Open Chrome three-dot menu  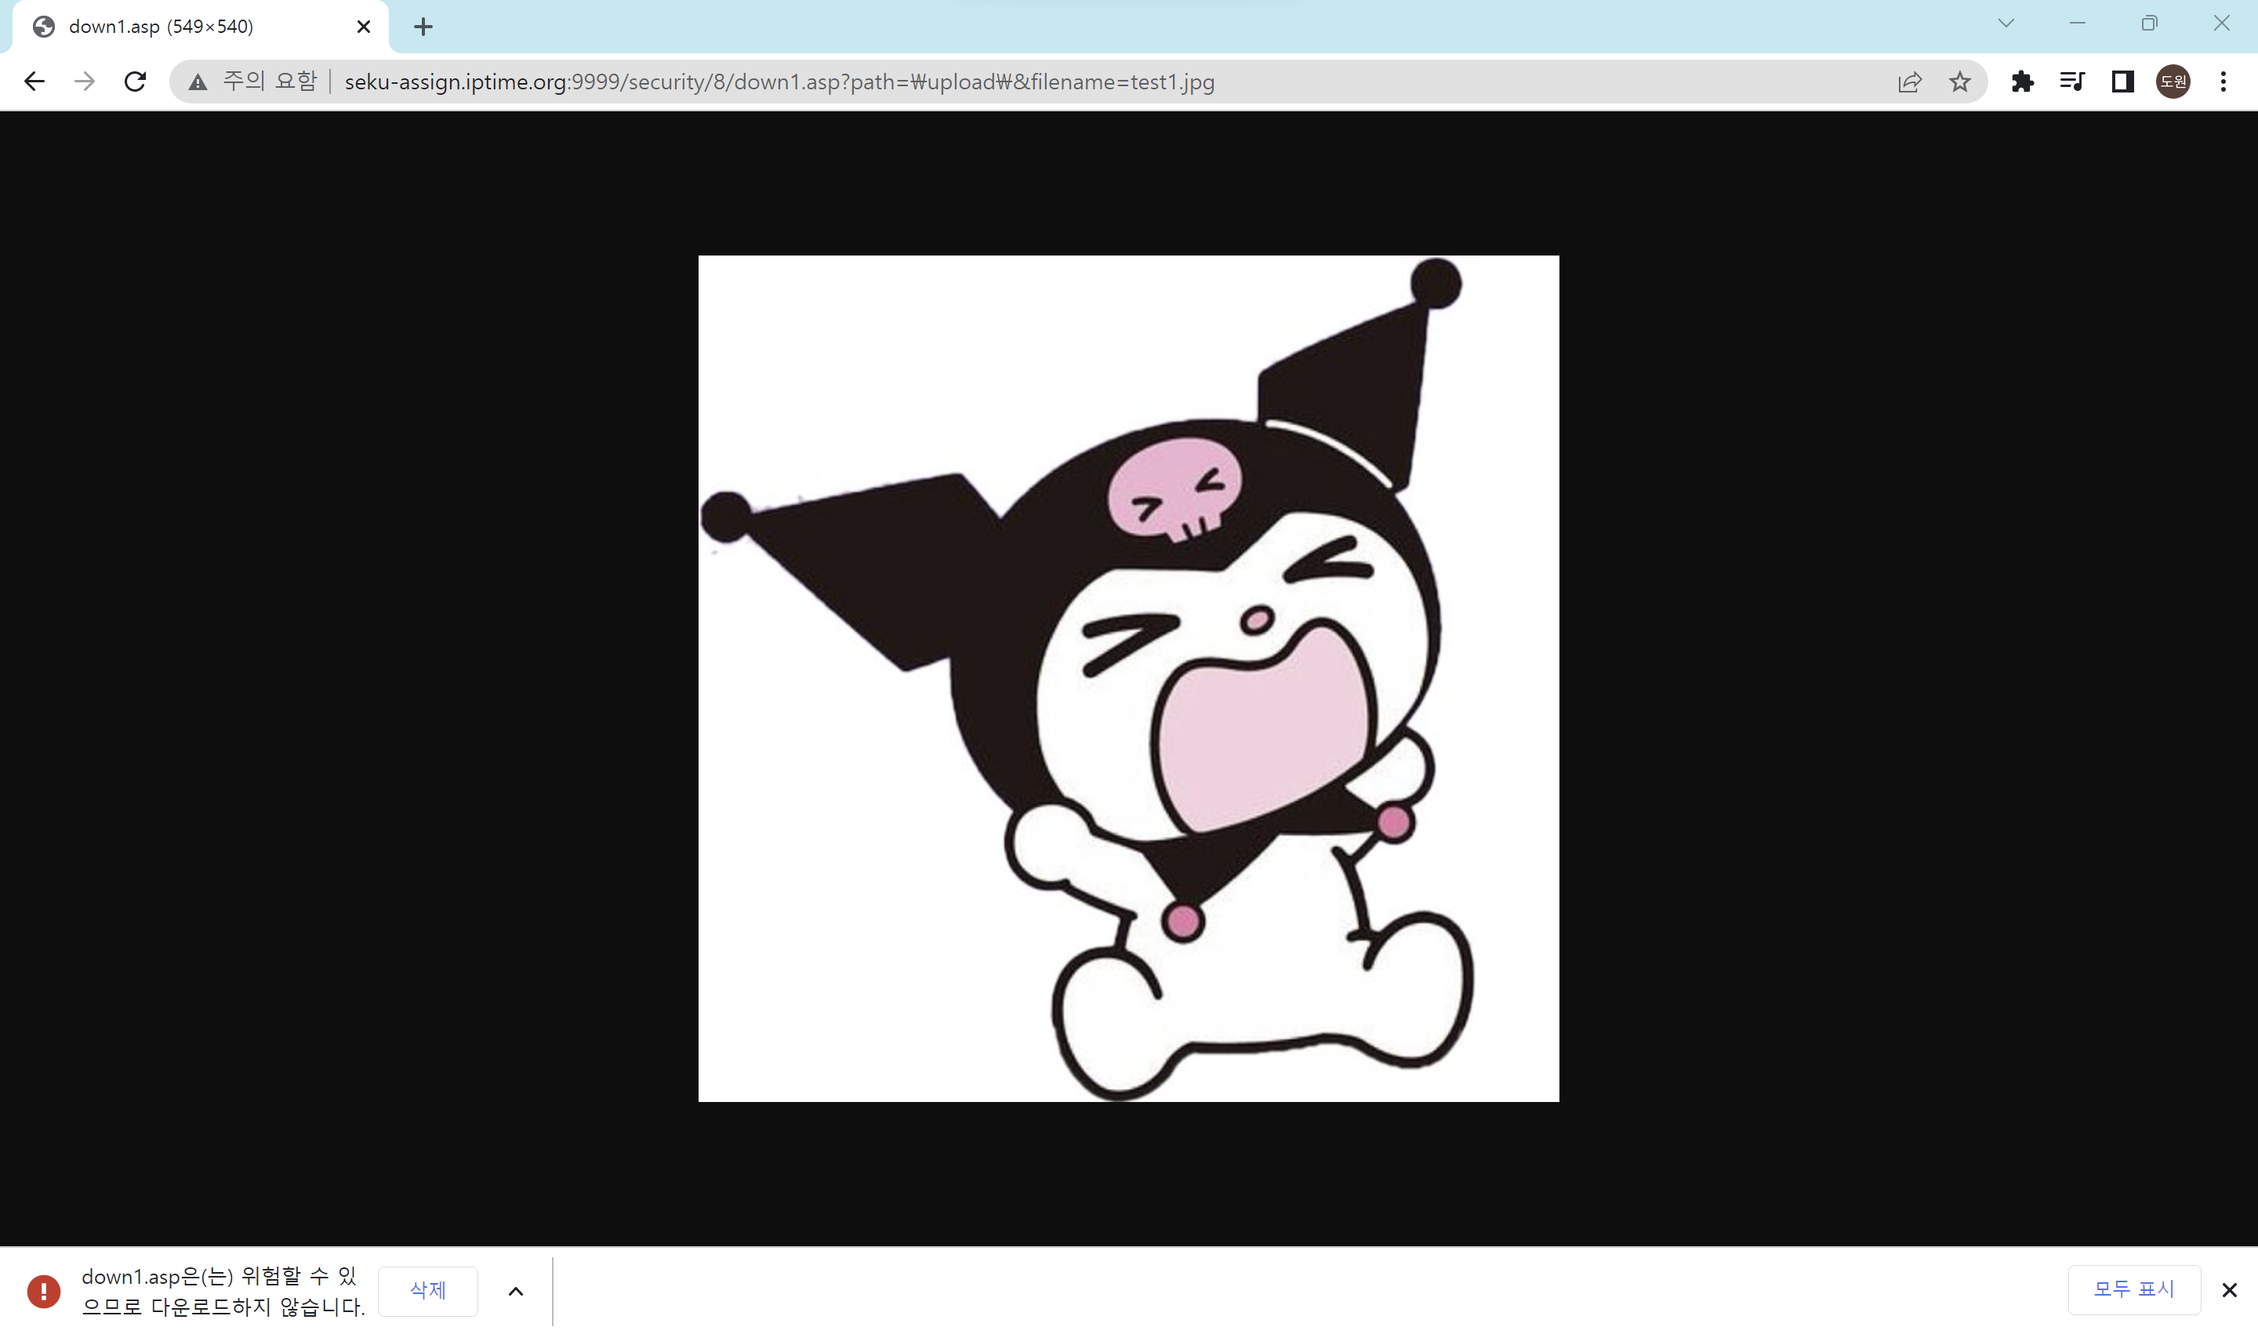[2223, 82]
